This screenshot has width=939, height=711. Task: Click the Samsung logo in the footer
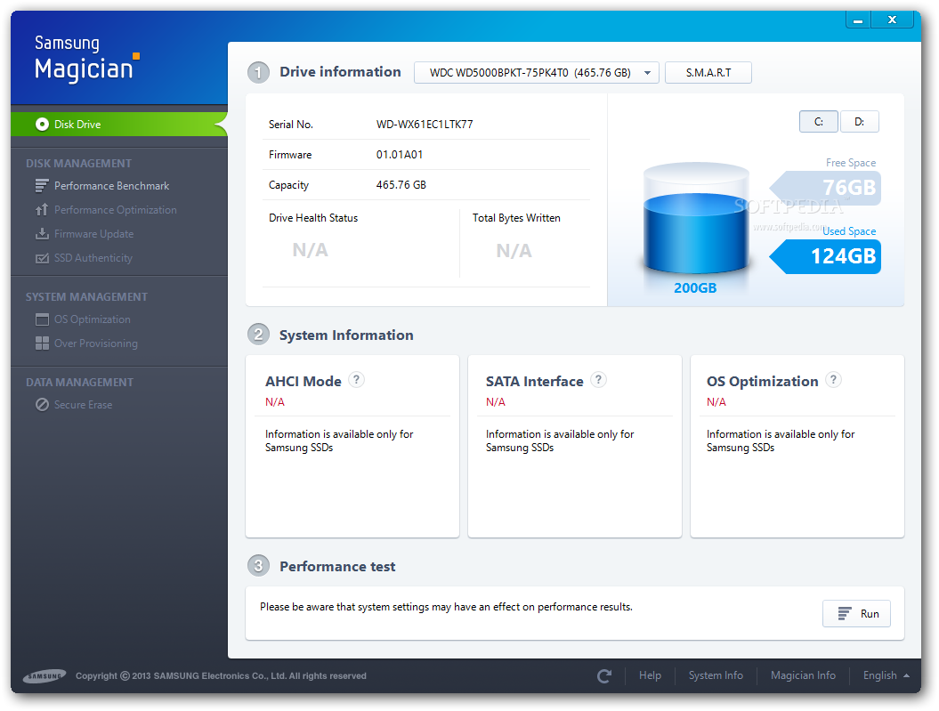tap(45, 676)
